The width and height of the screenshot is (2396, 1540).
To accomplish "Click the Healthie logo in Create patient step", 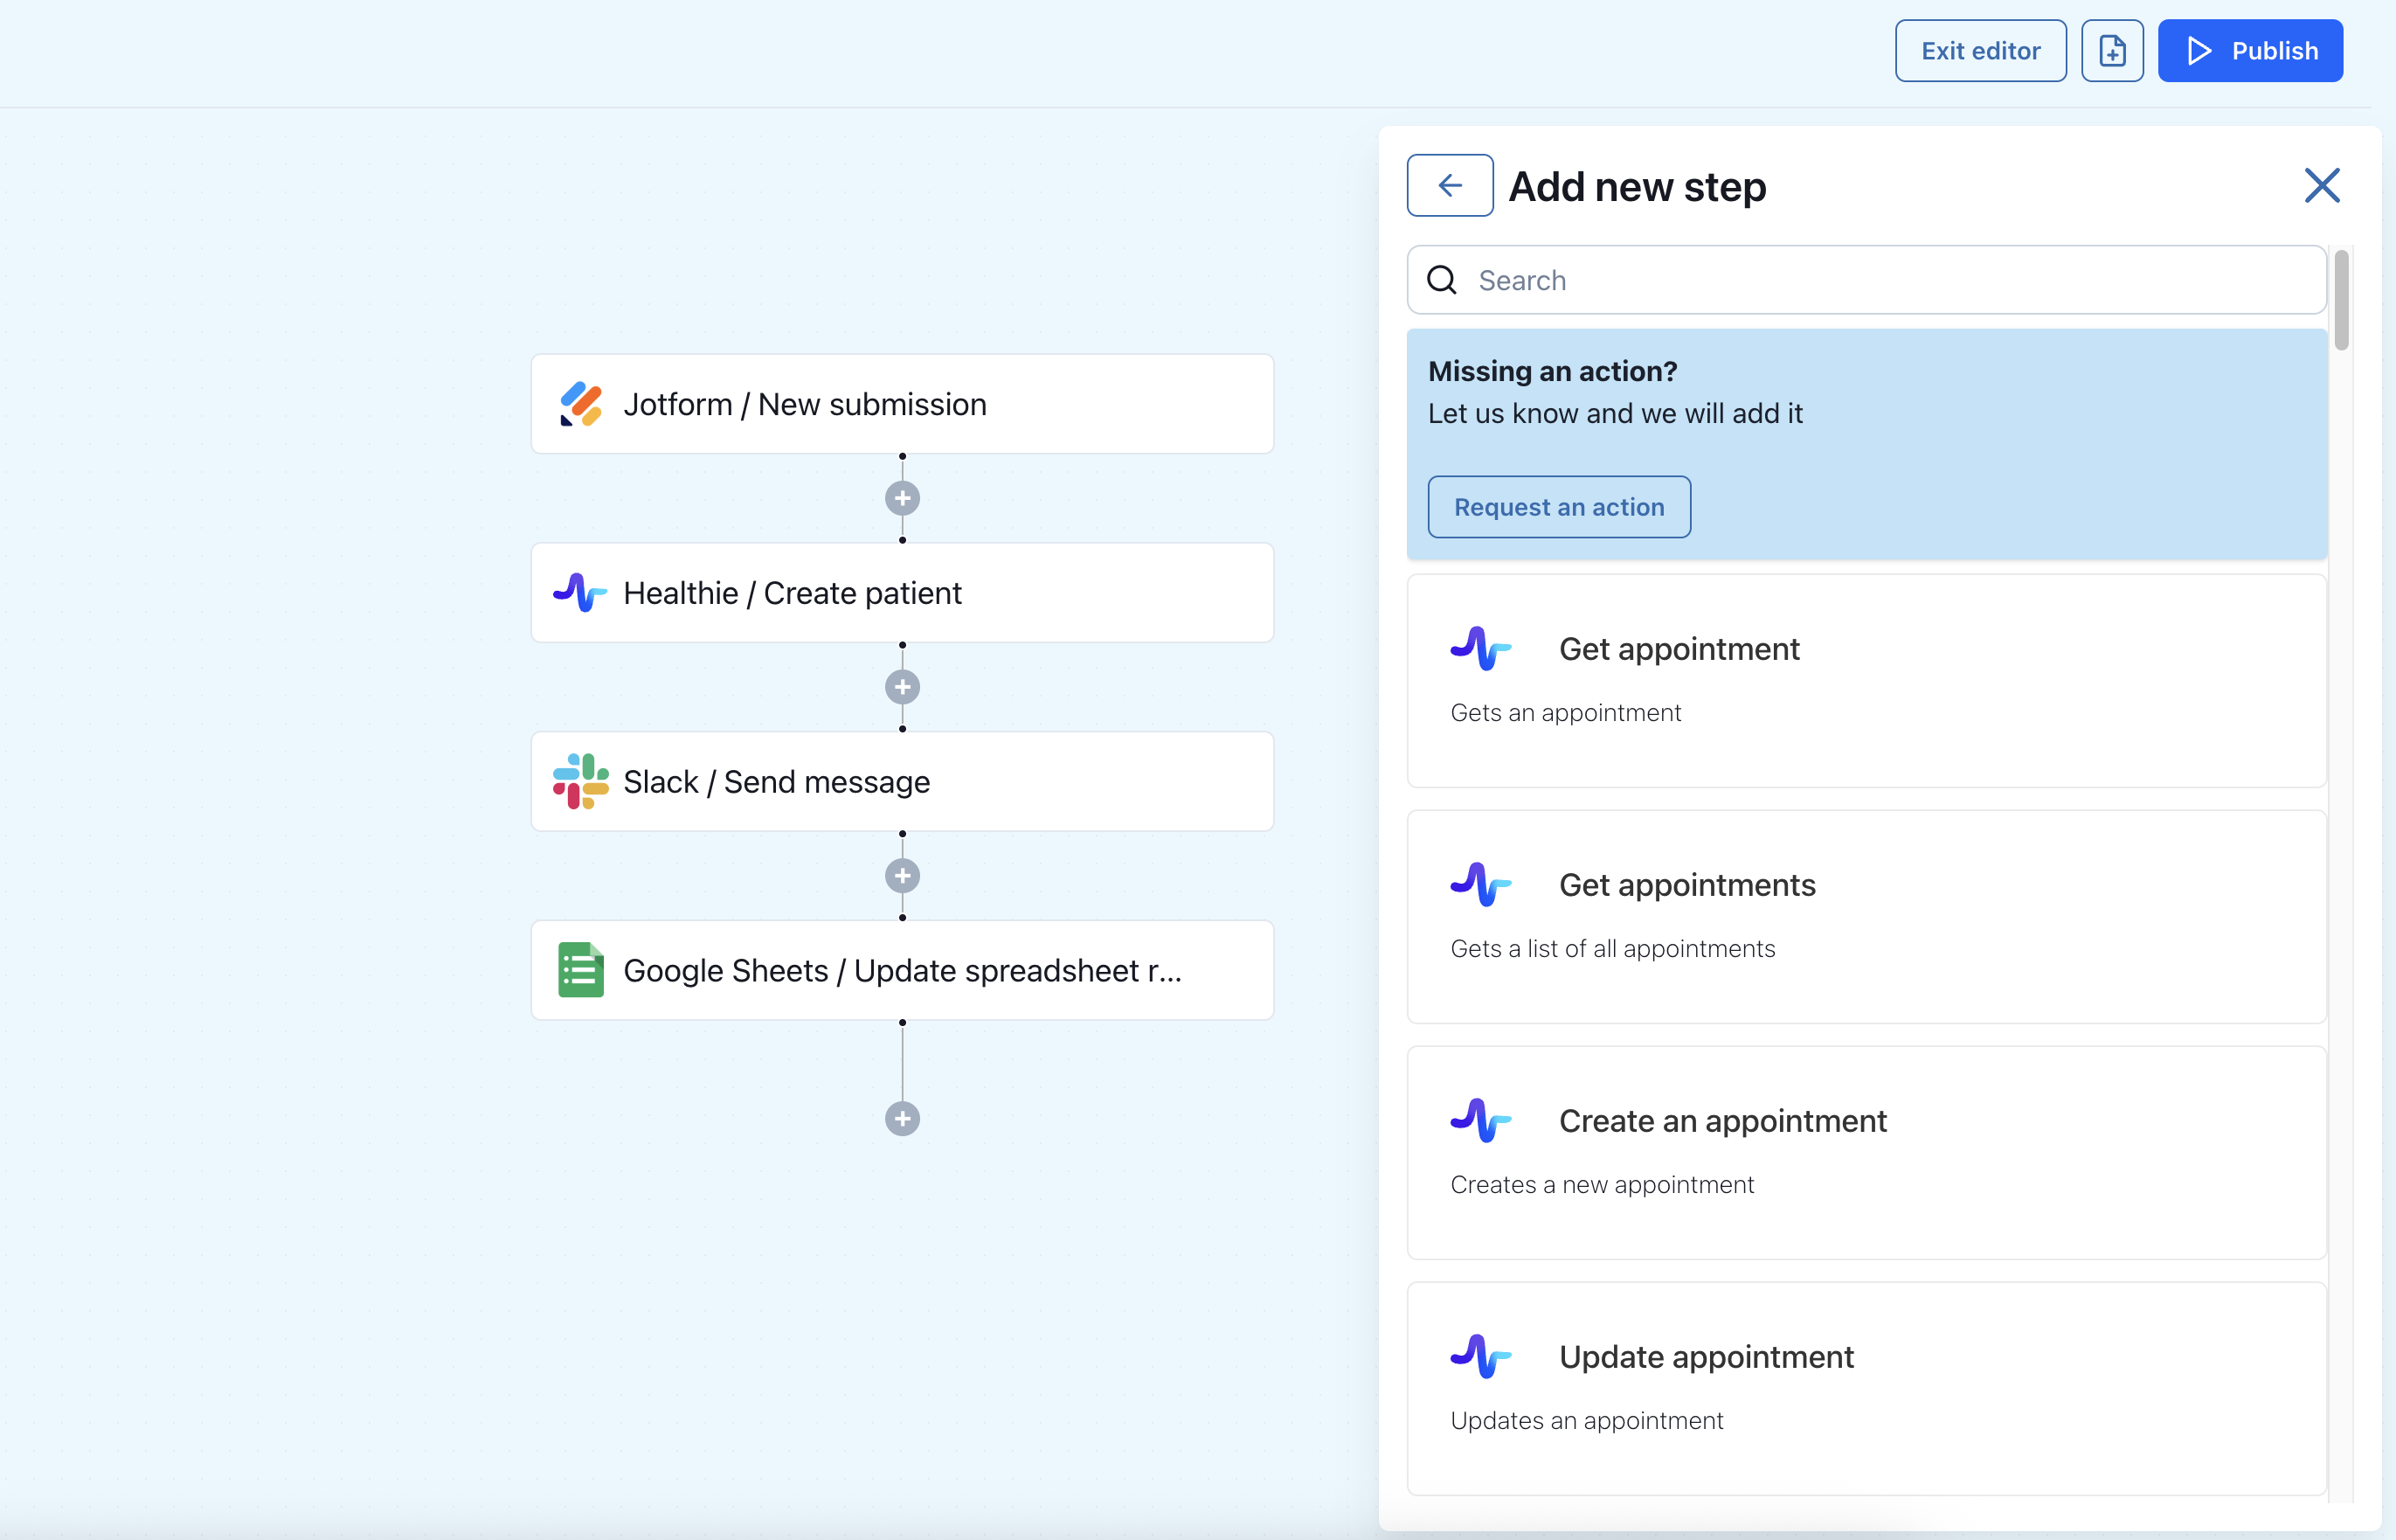I will (x=581, y=593).
